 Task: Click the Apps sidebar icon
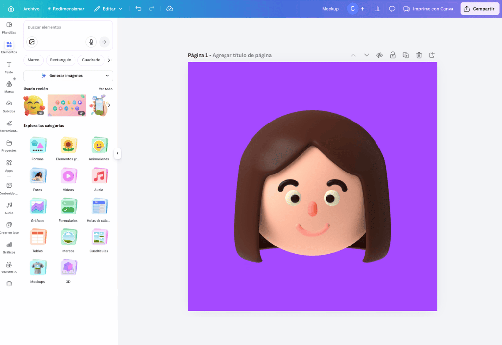pos(9,166)
